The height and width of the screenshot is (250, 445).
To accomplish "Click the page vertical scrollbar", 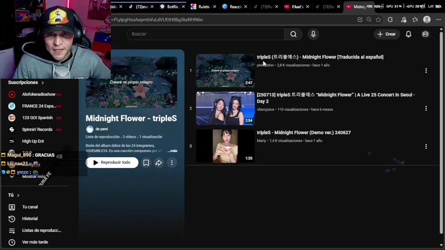I will (x=442, y=132).
